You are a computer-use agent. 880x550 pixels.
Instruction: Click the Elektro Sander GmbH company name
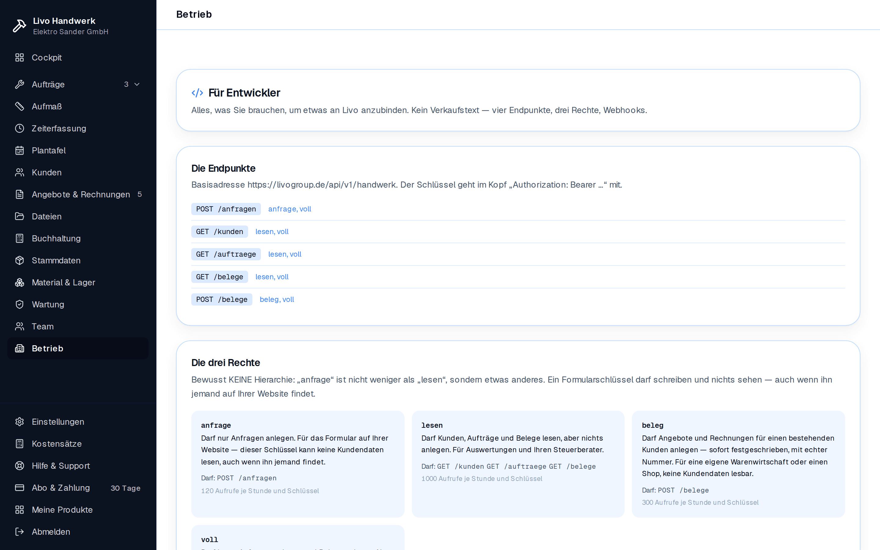pyautogui.click(x=71, y=32)
